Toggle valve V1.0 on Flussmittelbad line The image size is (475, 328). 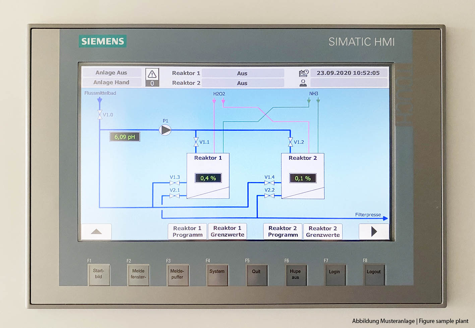pos(100,115)
